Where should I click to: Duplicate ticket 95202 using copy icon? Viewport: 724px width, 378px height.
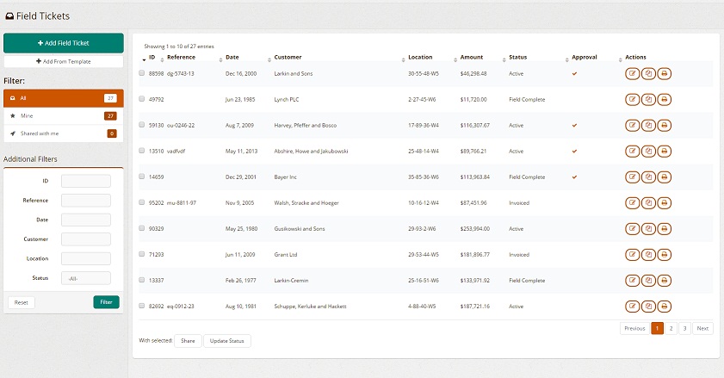coord(648,203)
